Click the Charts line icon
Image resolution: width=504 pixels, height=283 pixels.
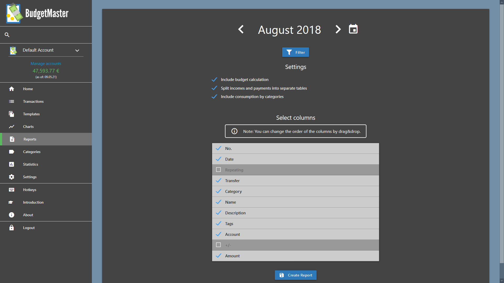point(12,127)
